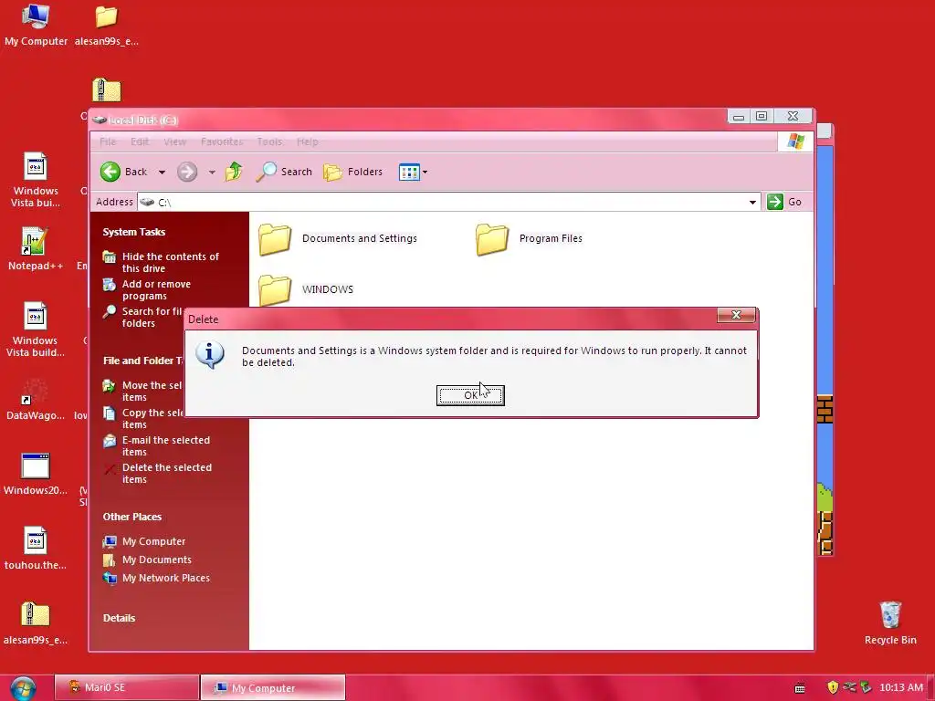Open the File menu
The width and height of the screenshot is (935, 701).
pyautogui.click(x=108, y=141)
